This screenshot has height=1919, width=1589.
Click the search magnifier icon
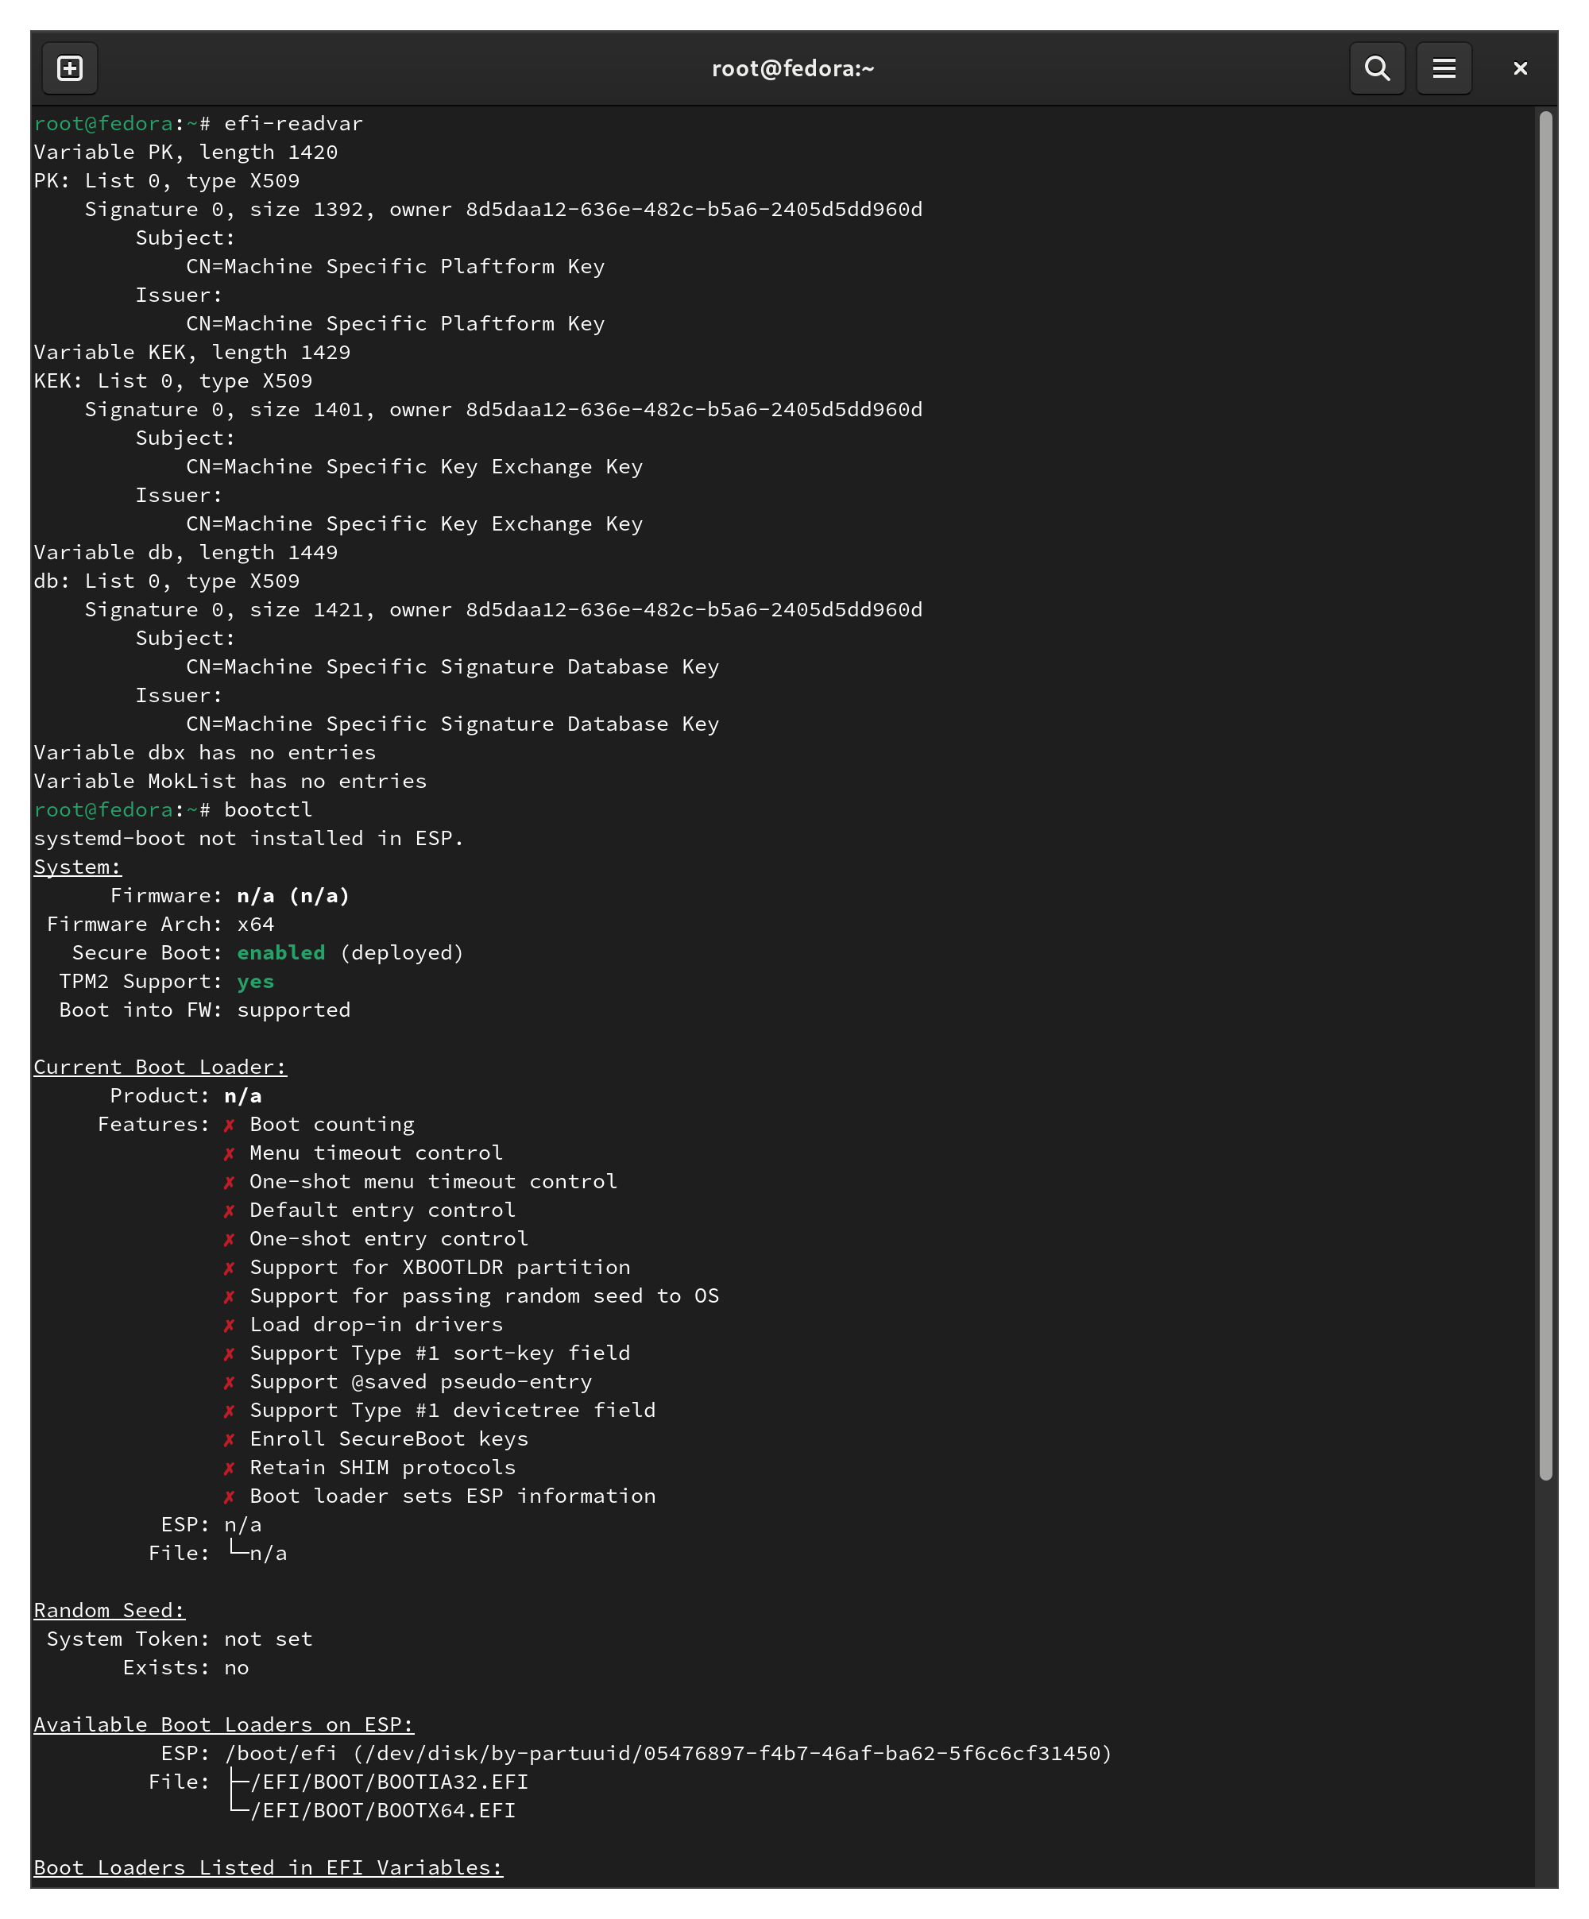pyautogui.click(x=1377, y=68)
